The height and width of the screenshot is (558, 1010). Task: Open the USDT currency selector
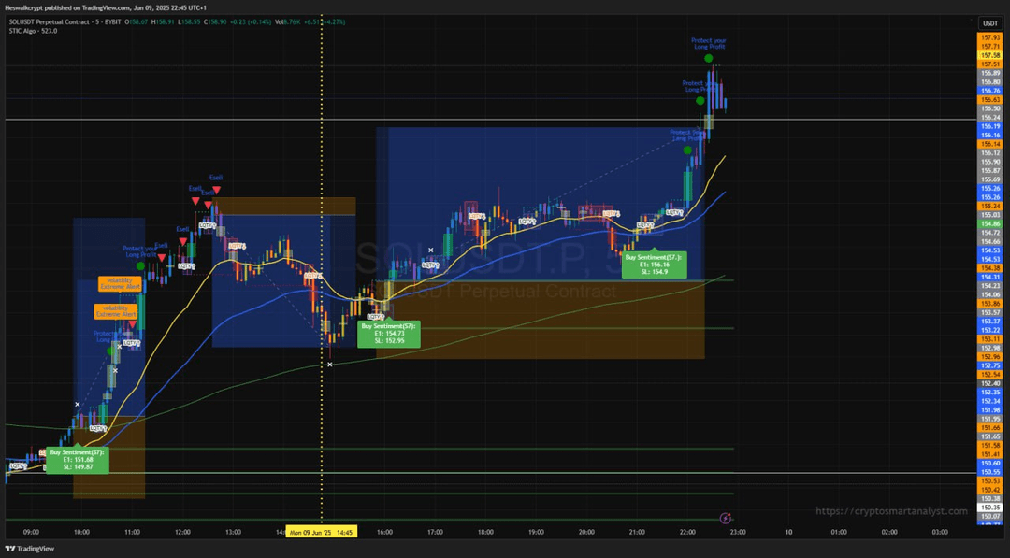(990, 23)
